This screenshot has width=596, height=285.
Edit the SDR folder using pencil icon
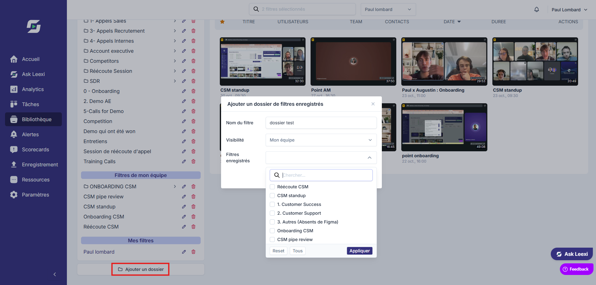coord(184,81)
